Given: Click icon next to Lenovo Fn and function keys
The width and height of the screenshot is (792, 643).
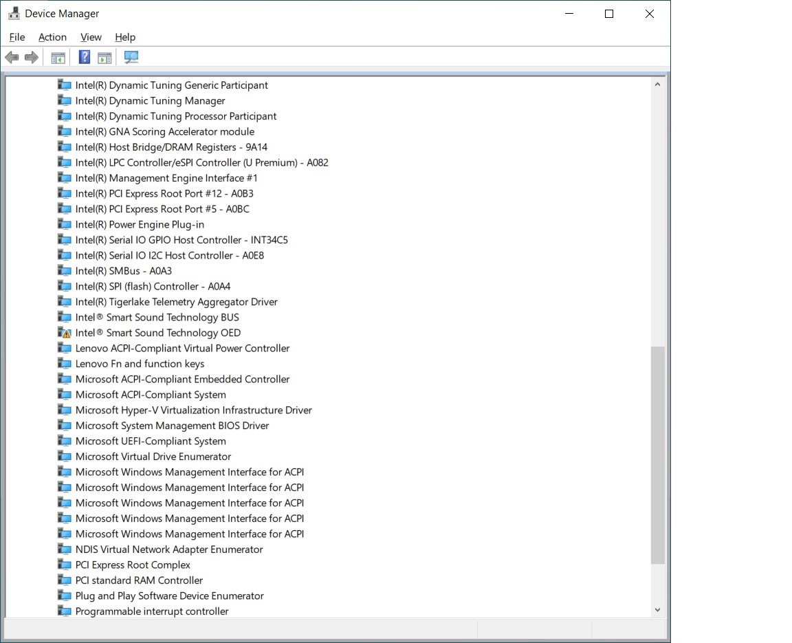Looking at the screenshot, I should (64, 364).
